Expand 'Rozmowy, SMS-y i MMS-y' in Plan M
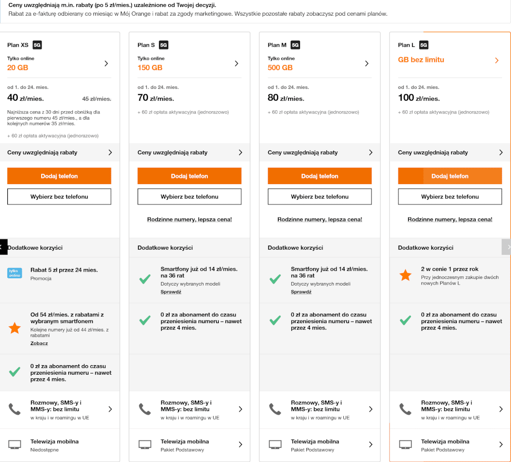The width and height of the screenshot is (511, 462). (x=370, y=409)
